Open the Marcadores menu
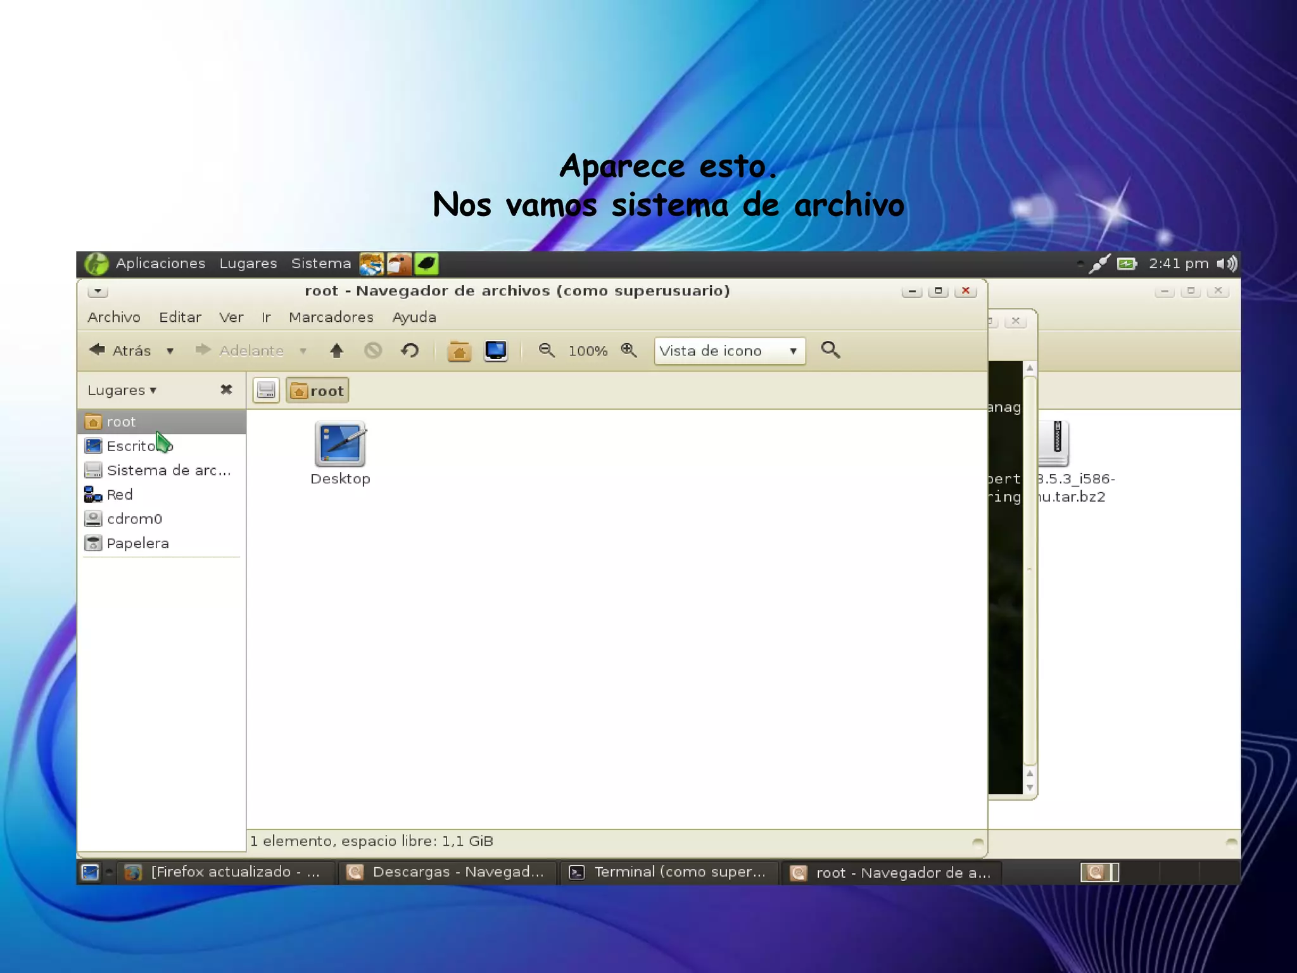 (x=331, y=317)
